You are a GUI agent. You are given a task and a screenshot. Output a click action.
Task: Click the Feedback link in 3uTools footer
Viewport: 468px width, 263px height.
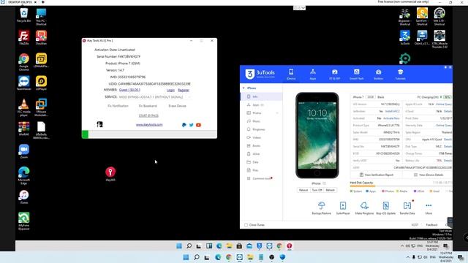coord(431,225)
